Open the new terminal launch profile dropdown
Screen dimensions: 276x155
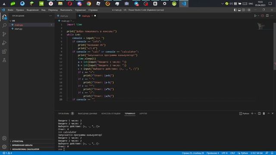[x=255, y=114]
